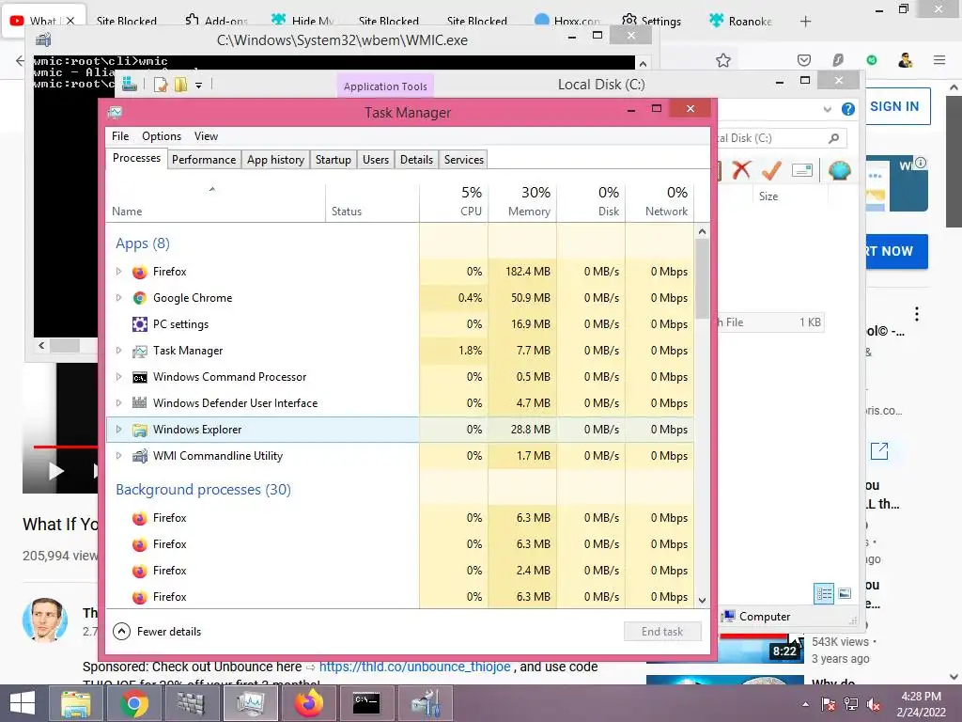Click the PC settings gear icon
The width and height of the screenshot is (962, 722).
click(x=140, y=324)
